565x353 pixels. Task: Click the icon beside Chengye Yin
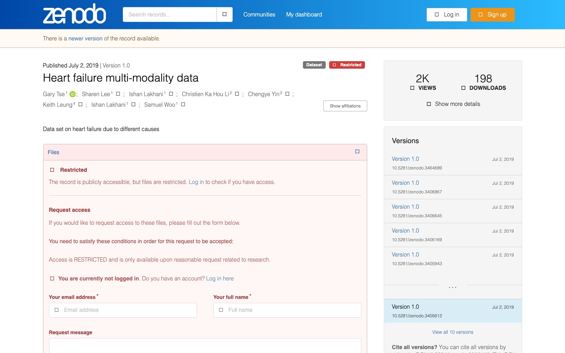288,94
